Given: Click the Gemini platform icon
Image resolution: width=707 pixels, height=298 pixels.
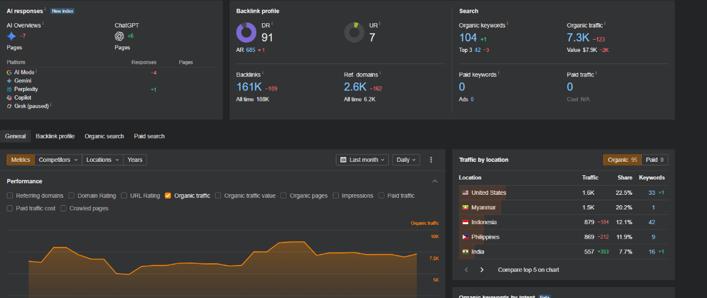Looking at the screenshot, I should [10, 81].
